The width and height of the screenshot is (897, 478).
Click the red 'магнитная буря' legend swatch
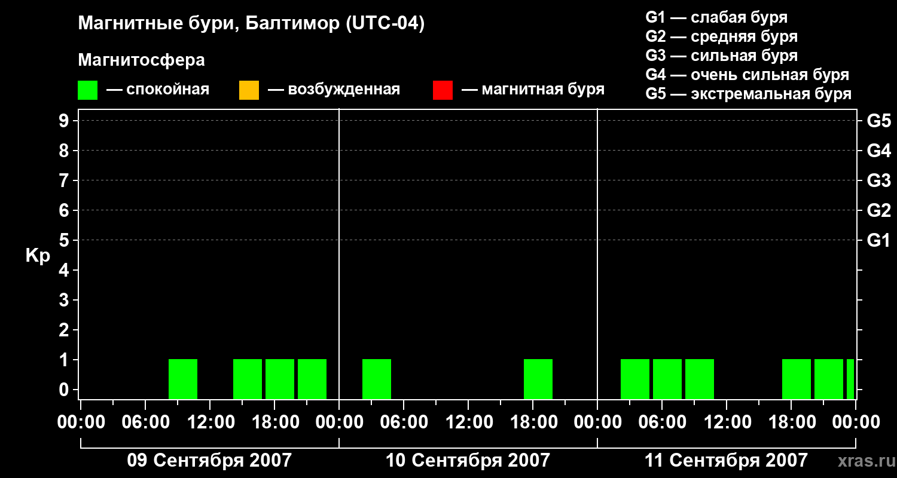click(443, 90)
